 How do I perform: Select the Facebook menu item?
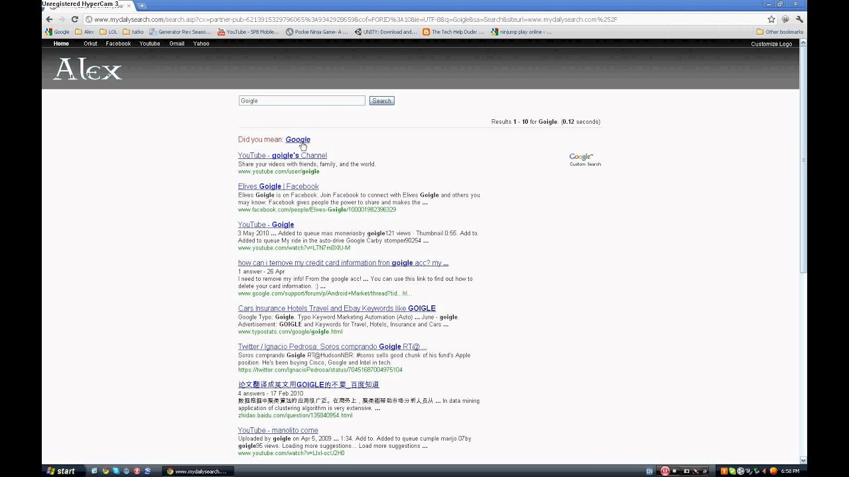118,44
